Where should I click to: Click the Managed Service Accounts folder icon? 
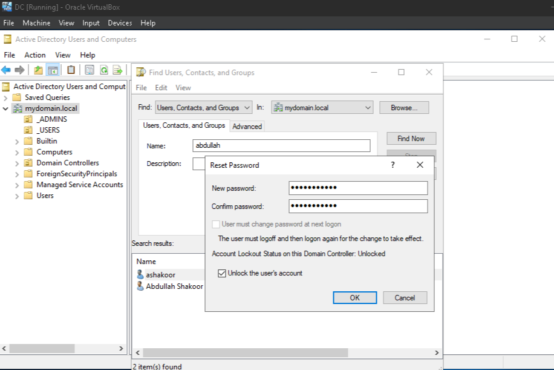pyautogui.click(x=28, y=185)
